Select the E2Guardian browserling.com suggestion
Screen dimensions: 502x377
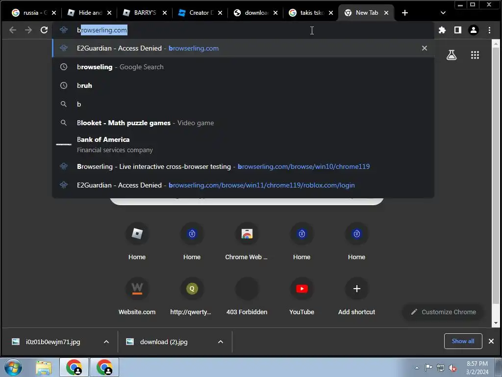pos(243,49)
